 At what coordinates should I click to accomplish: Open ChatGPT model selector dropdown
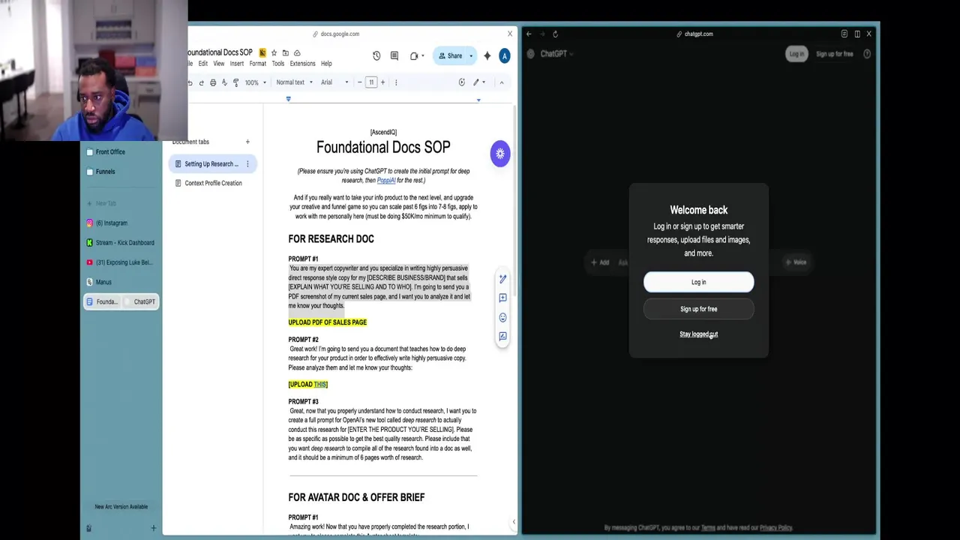[556, 54]
